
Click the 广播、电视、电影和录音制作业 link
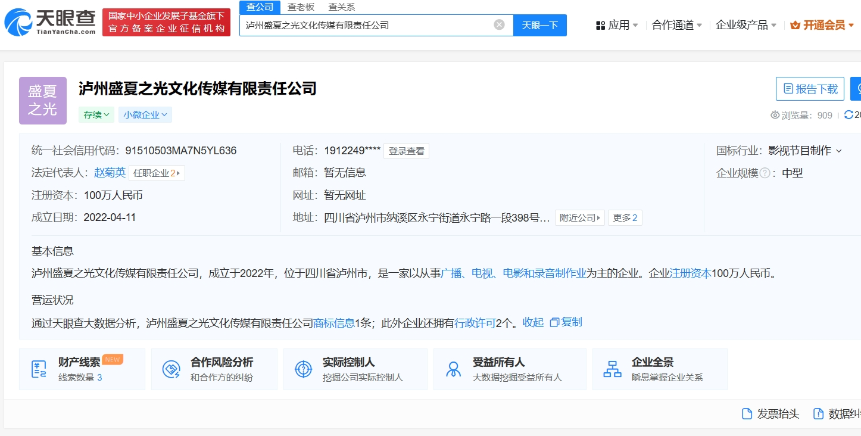coord(514,273)
